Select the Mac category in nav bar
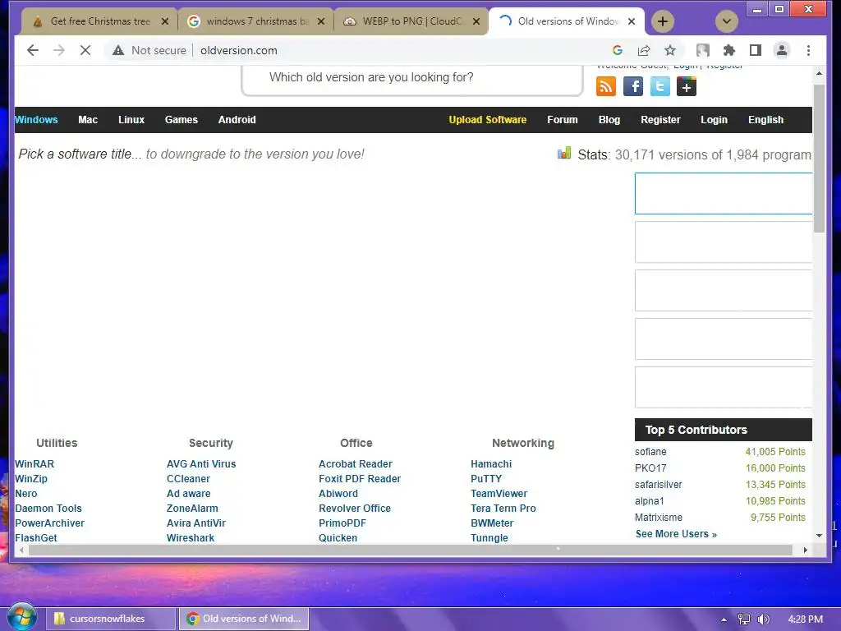Image resolution: width=841 pixels, height=631 pixels. click(88, 120)
